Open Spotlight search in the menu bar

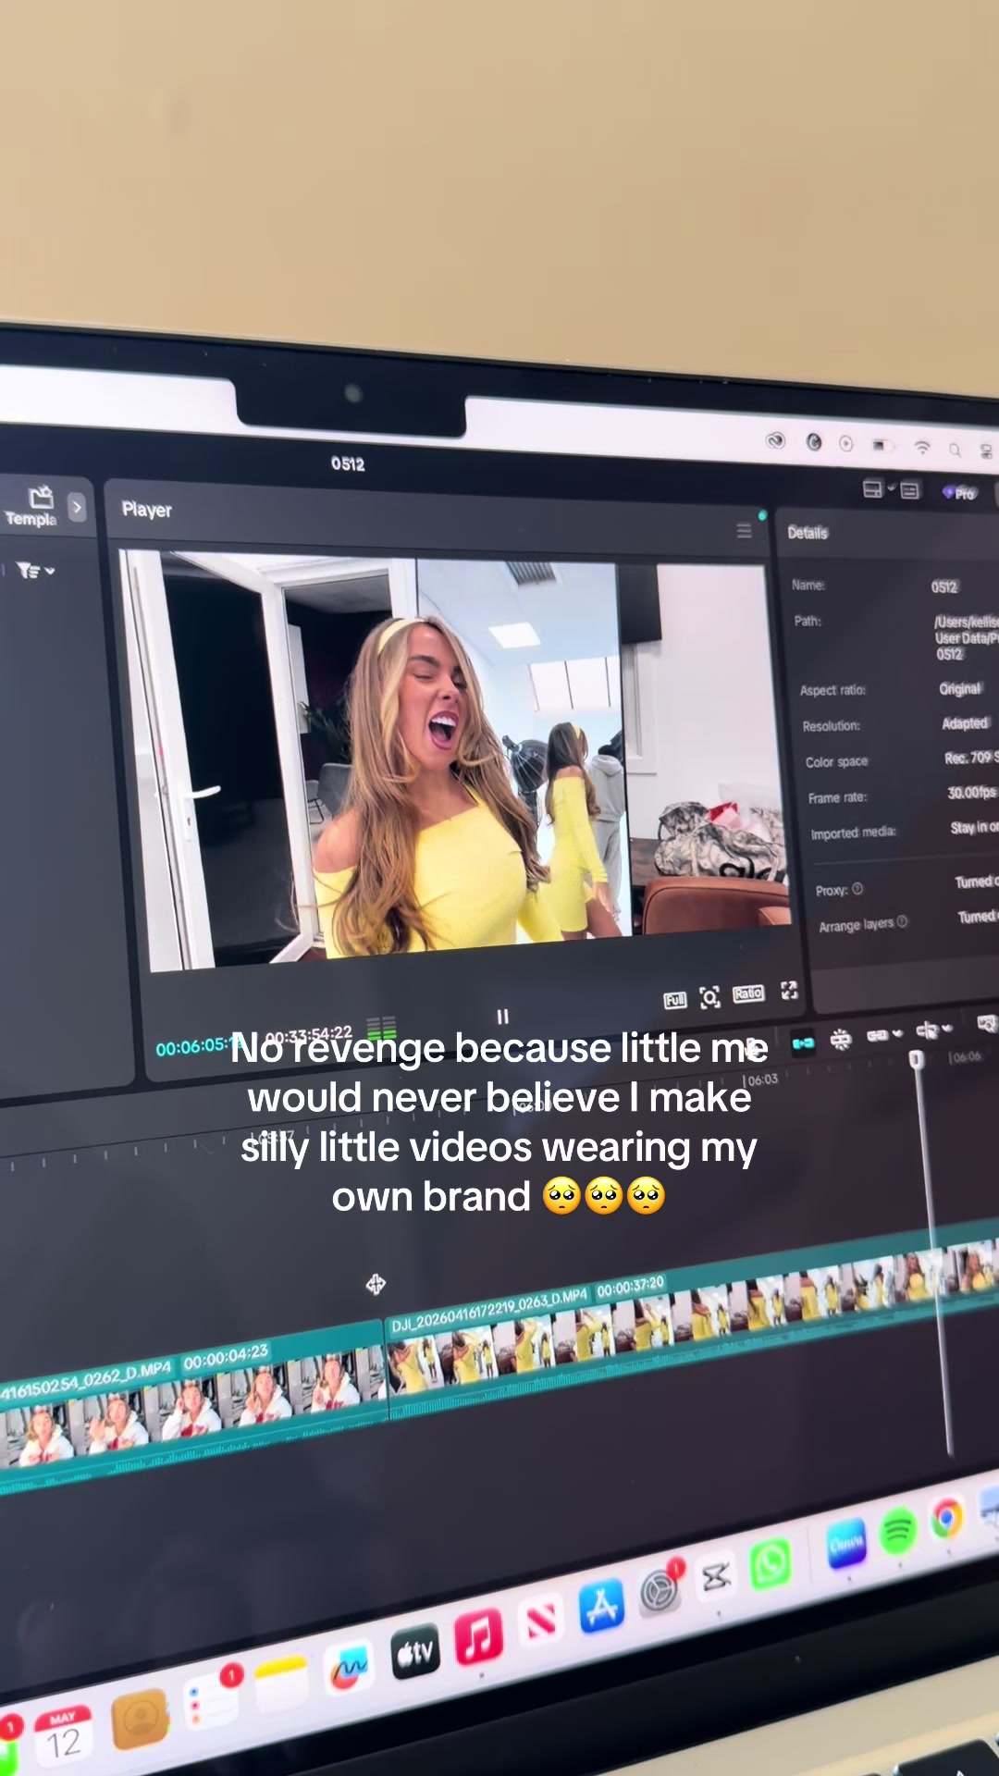tap(955, 450)
